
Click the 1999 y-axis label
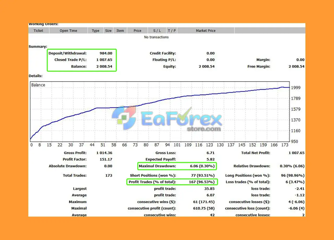point(296,88)
